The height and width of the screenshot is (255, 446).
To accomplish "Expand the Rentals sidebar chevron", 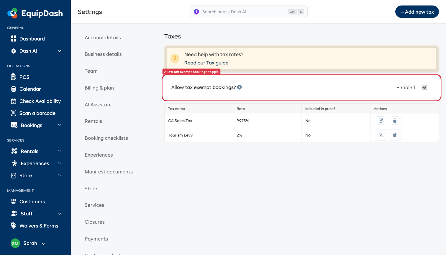I will pos(60,151).
